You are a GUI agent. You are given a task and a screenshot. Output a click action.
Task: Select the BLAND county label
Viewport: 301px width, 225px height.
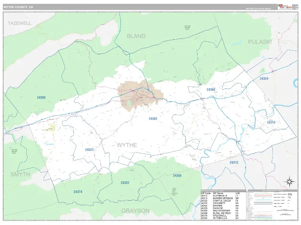coord(136,36)
